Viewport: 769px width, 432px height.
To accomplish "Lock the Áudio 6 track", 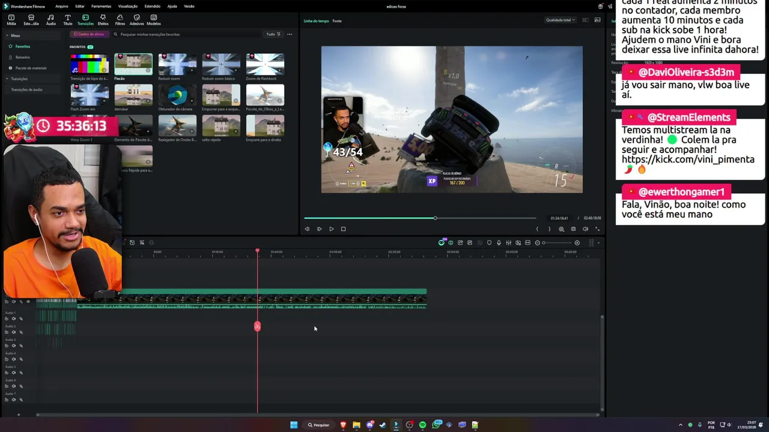I will (x=6, y=386).
